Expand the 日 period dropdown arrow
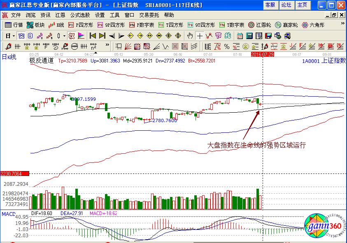Screen dimensions: 347x243 coord(14,36)
